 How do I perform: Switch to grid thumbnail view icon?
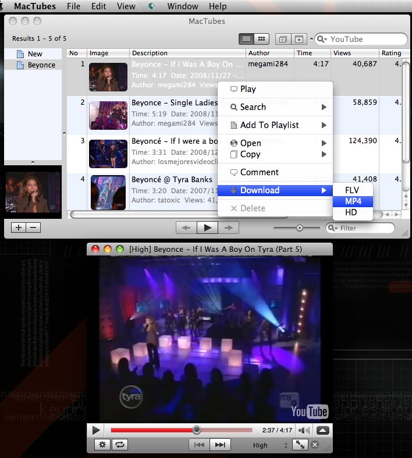(262, 39)
